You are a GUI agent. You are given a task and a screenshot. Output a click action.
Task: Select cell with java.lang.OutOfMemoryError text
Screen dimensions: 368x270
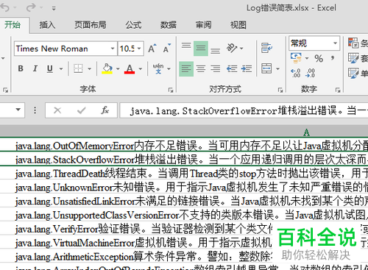pyautogui.click(x=184, y=145)
